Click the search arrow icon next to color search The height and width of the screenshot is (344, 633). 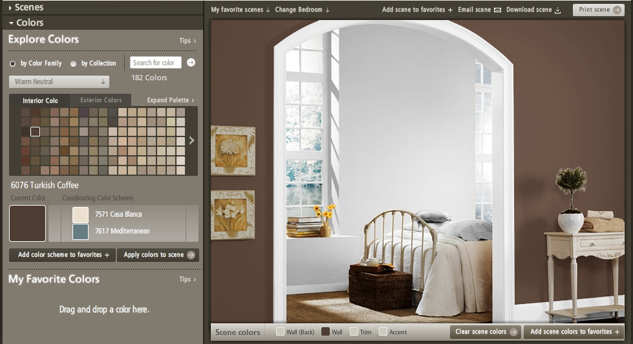pos(191,63)
